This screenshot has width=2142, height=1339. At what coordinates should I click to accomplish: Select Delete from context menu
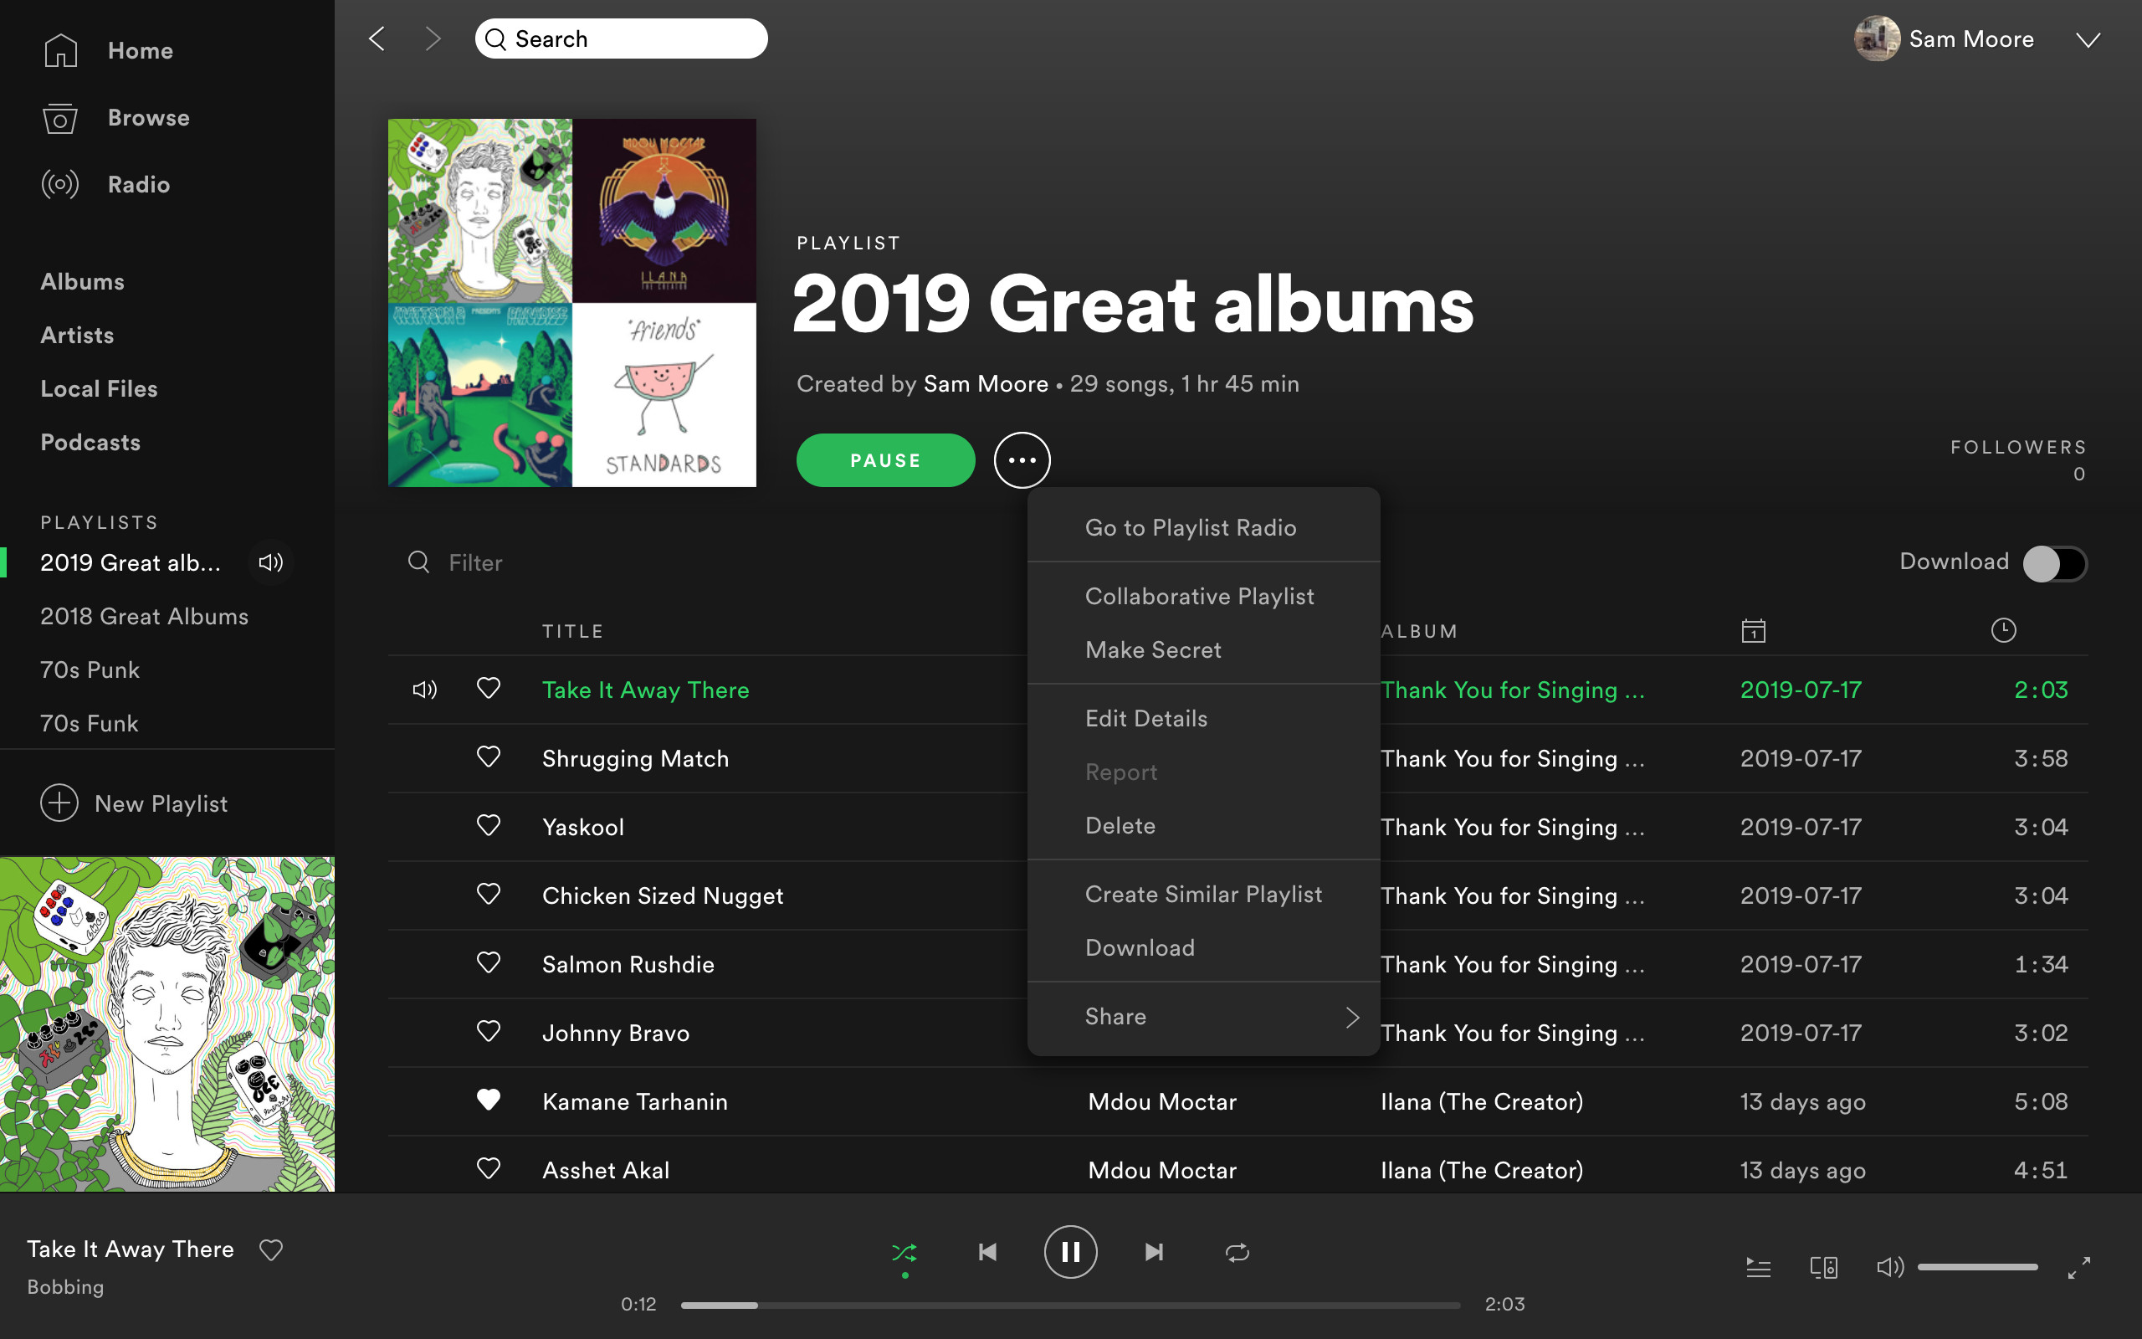click(x=1120, y=822)
